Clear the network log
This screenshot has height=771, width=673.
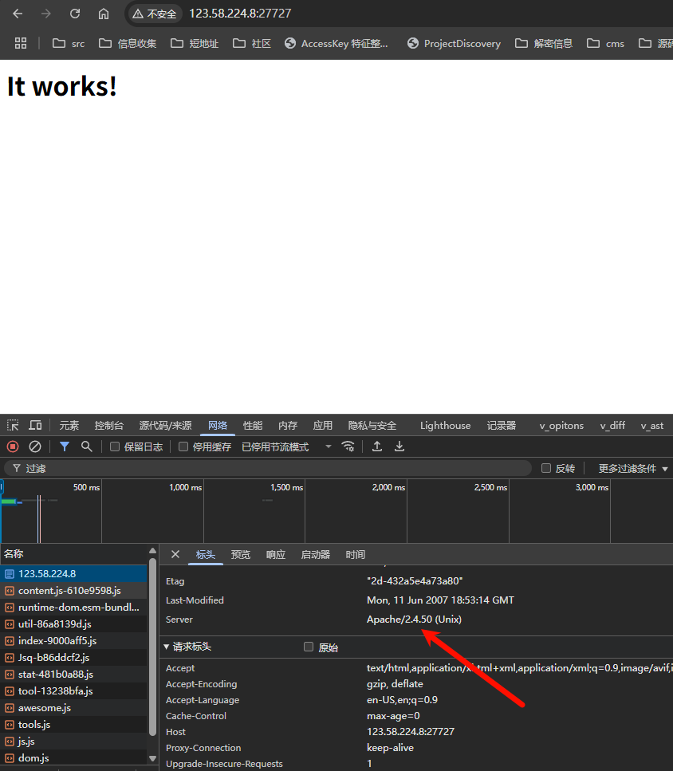(x=35, y=446)
